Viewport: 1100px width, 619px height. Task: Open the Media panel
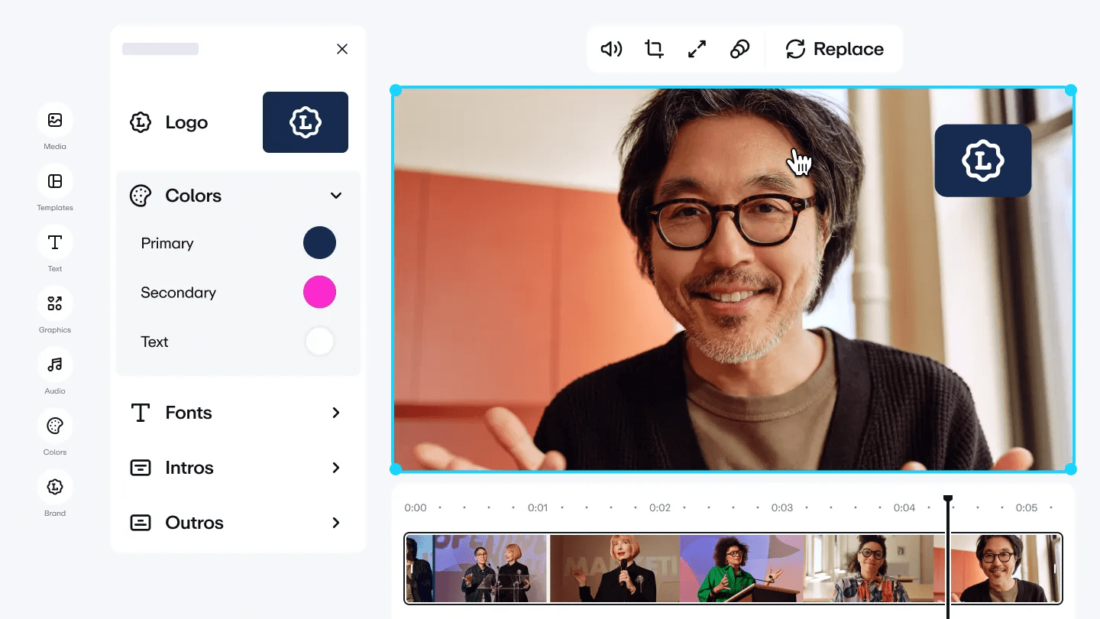[x=54, y=120]
